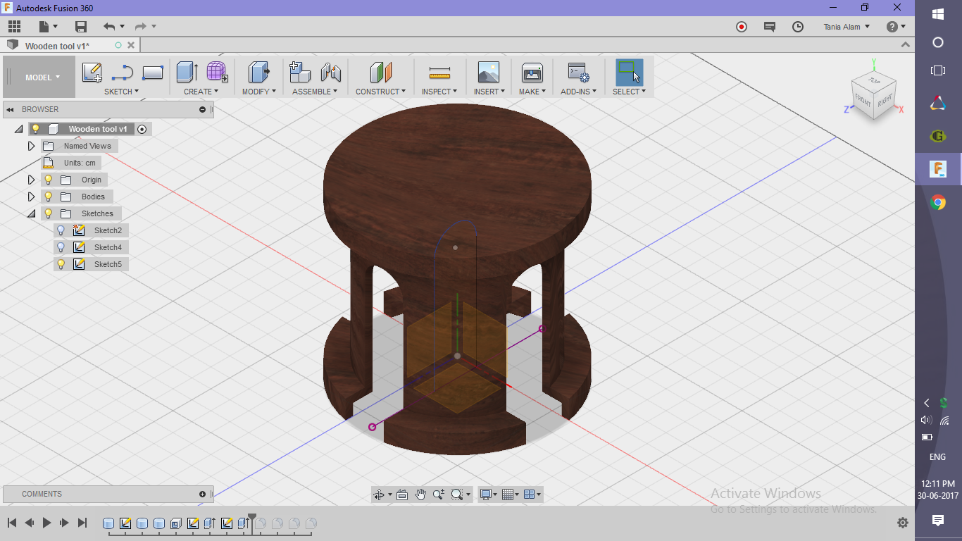Screen dimensions: 962x541
Task: Hide Sketch5 using its lightbulb
Action: point(61,264)
